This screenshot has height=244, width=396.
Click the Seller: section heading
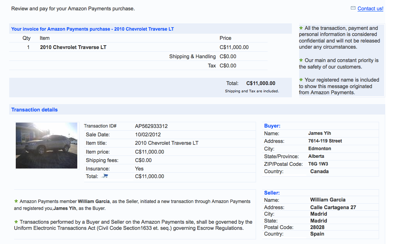[x=272, y=193]
